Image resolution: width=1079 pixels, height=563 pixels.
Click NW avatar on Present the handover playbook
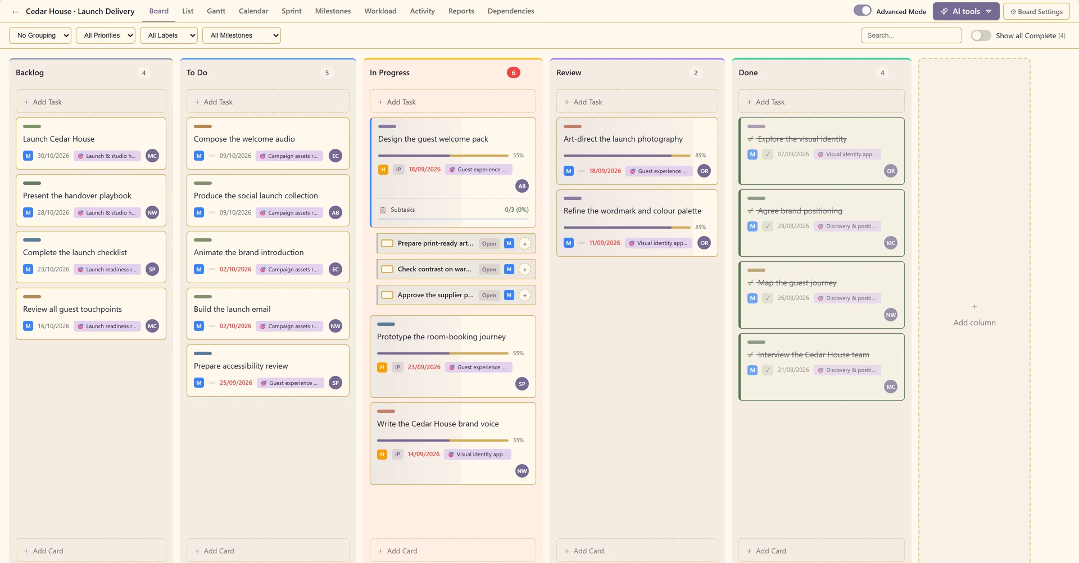tap(152, 212)
